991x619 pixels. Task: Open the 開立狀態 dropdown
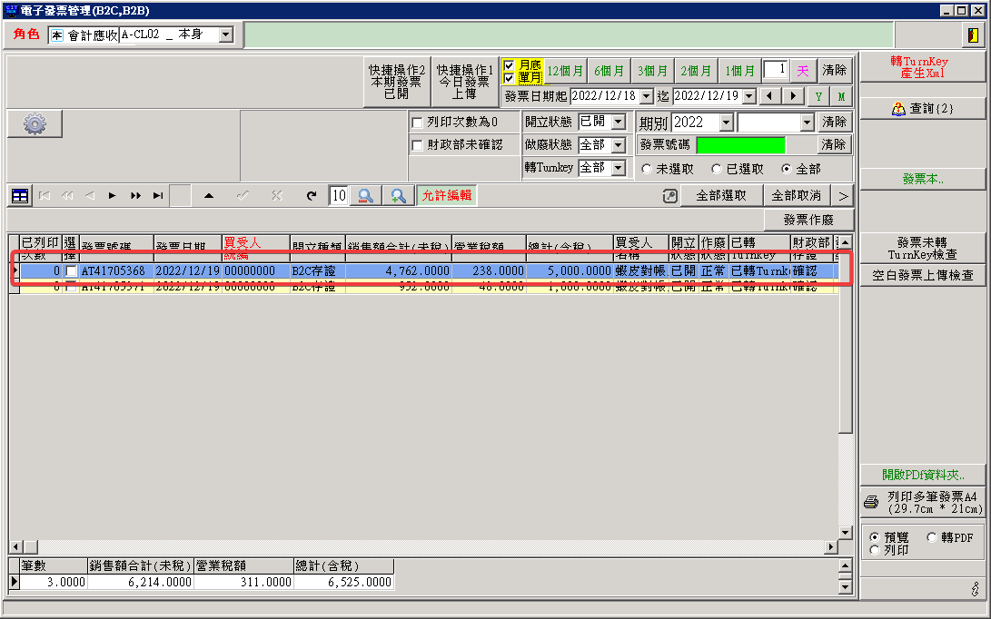pyautogui.click(x=619, y=122)
